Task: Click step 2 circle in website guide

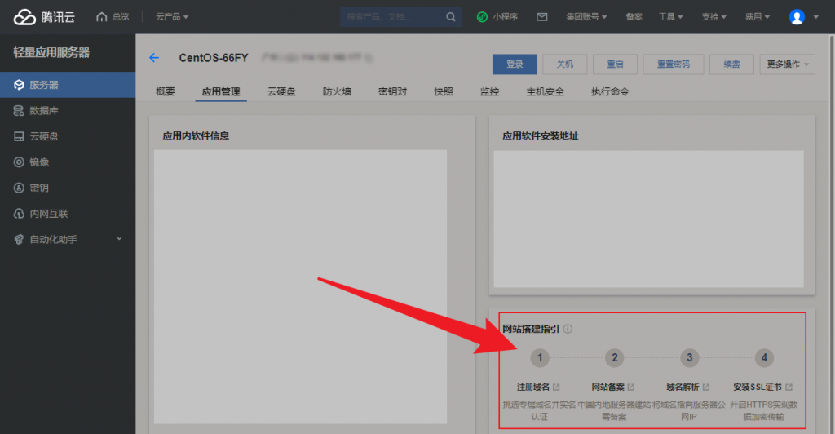Action: (x=615, y=358)
